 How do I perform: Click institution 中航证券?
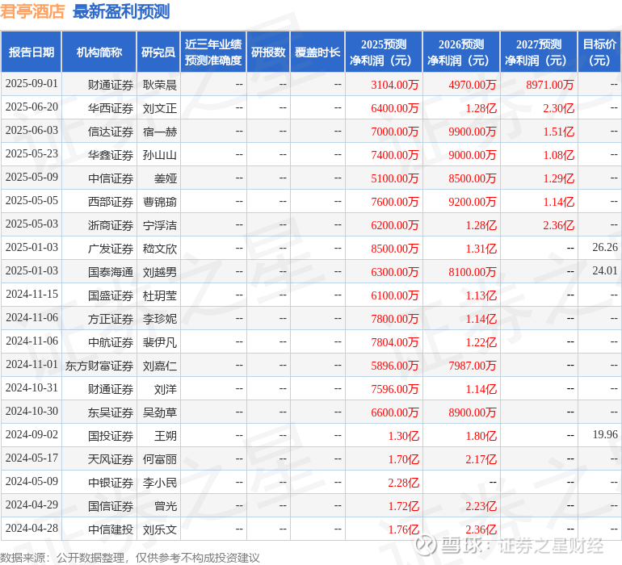pyautogui.click(x=111, y=342)
